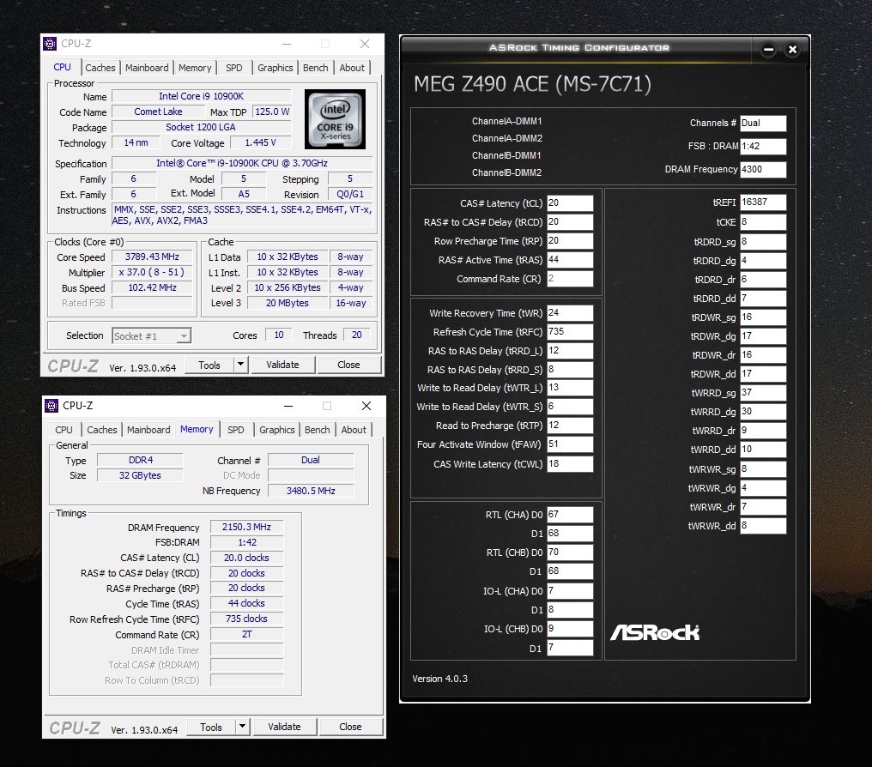Click the ChannelA-DIMM1 label
Image resolution: width=872 pixels, height=767 pixels.
(x=506, y=121)
